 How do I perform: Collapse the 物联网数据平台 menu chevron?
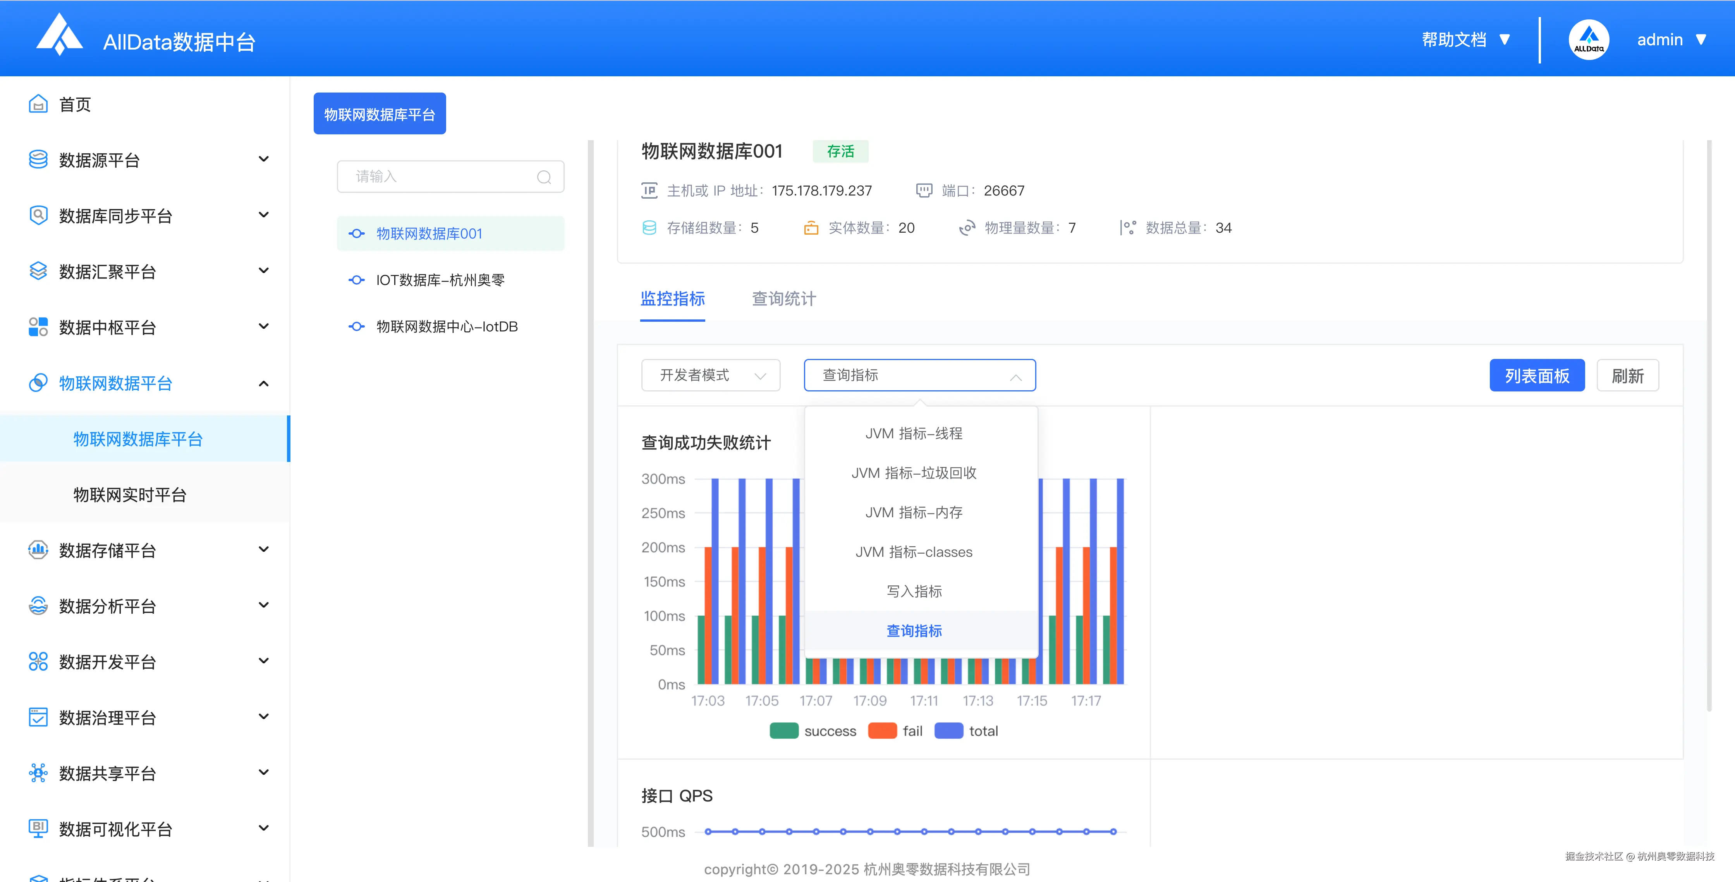click(263, 383)
